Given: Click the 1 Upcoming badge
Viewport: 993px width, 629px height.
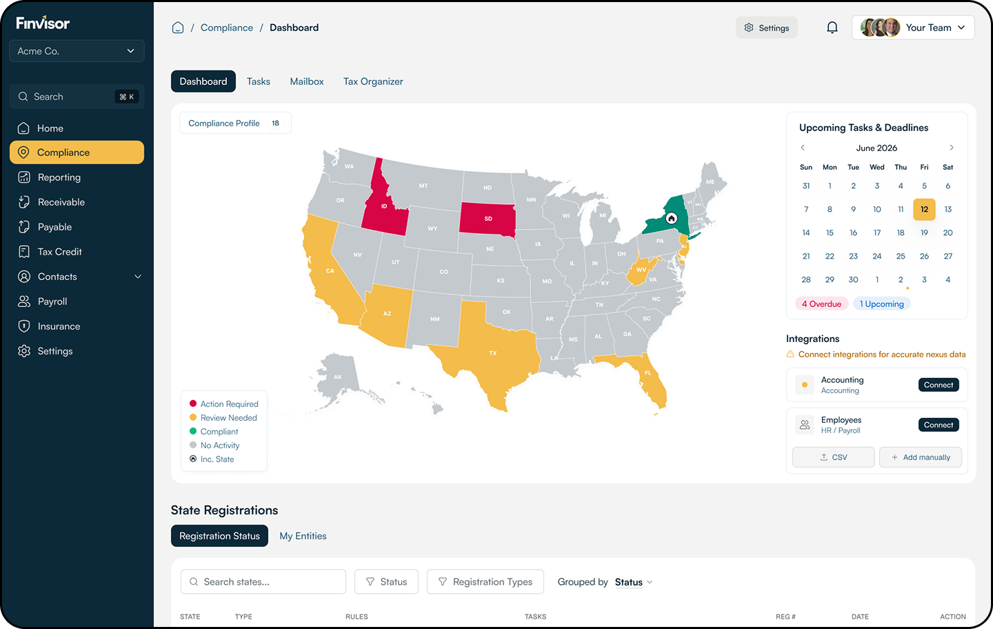Looking at the screenshot, I should [x=882, y=304].
